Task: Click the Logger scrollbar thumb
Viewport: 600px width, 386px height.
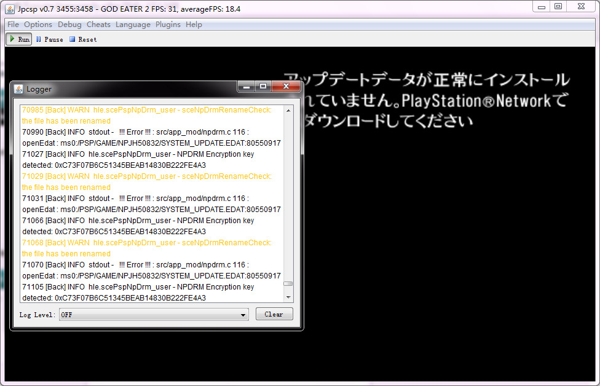Action: click(288, 283)
